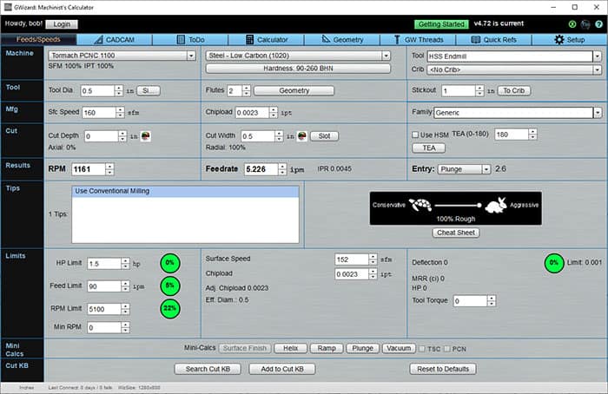The width and height of the screenshot is (608, 394).
Task: Open the Crib dropdown
Action: tap(514, 69)
